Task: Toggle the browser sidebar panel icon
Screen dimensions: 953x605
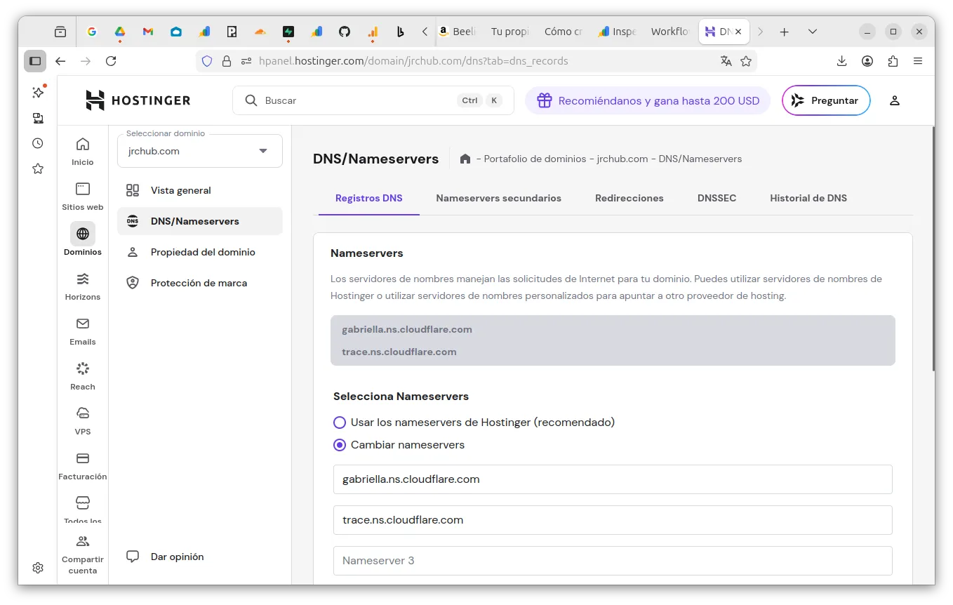Action: pyautogui.click(x=35, y=61)
